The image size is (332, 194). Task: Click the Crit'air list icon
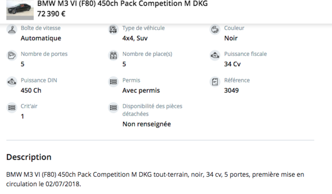tap(11, 108)
